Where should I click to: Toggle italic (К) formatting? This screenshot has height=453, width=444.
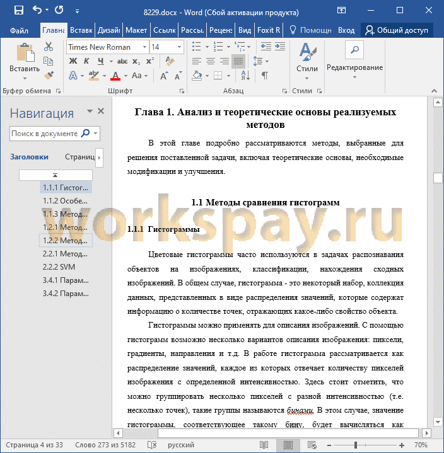click(86, 61)
